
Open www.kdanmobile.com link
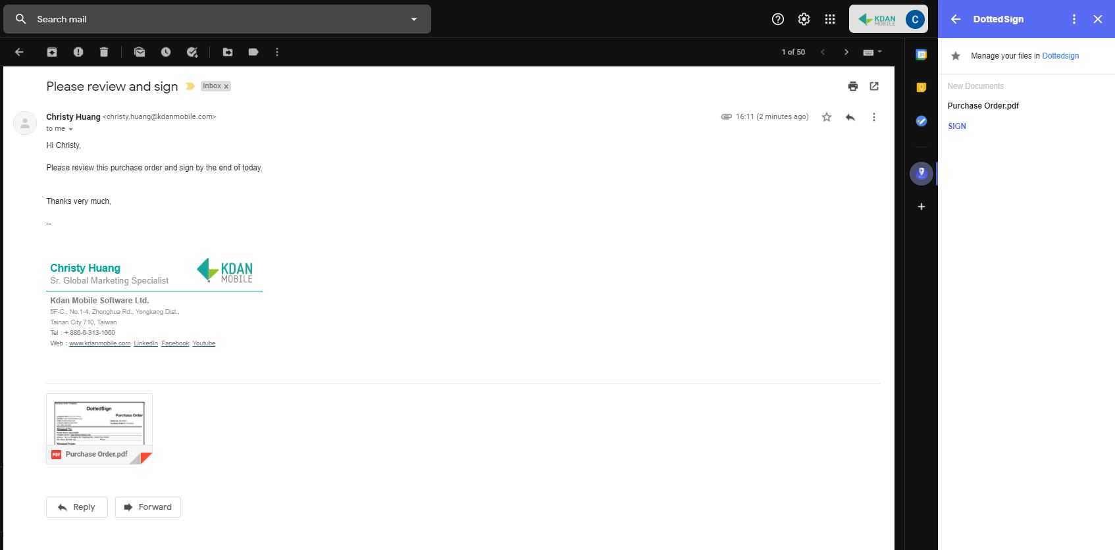[x=99, y=343]
